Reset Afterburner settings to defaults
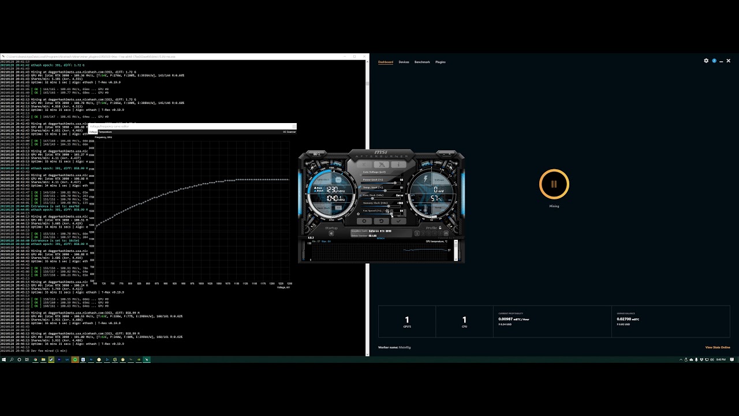The height and width of the screenshot is (416, 739). (x=381, y=221)
